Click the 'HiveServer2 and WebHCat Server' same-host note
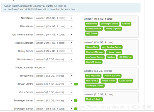 pyautogui.click(x=41, y=9)
